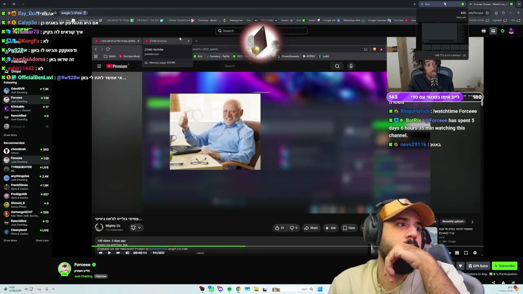
Task: Open the Just Chatting category link
Action: tap(83, 276)
